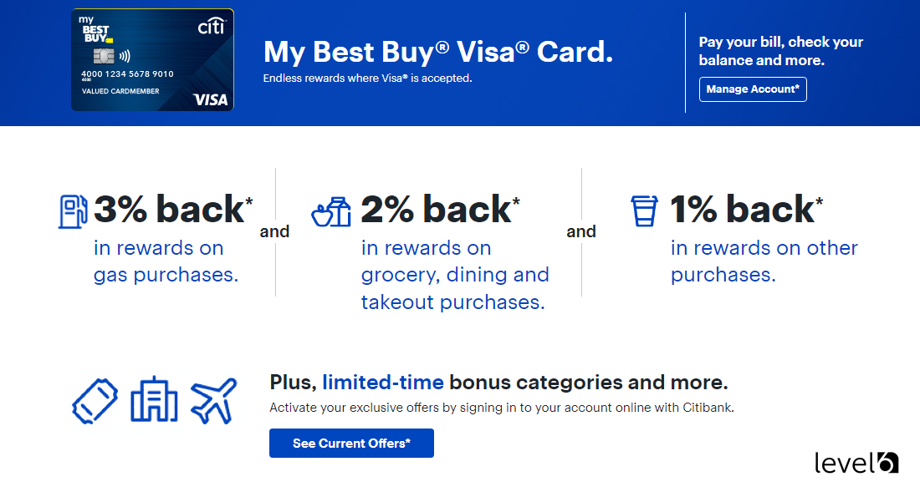Viewport: 920px width, 492px height.
Task: Click the contactless payment symbol on card
Action: coord(125,55)
